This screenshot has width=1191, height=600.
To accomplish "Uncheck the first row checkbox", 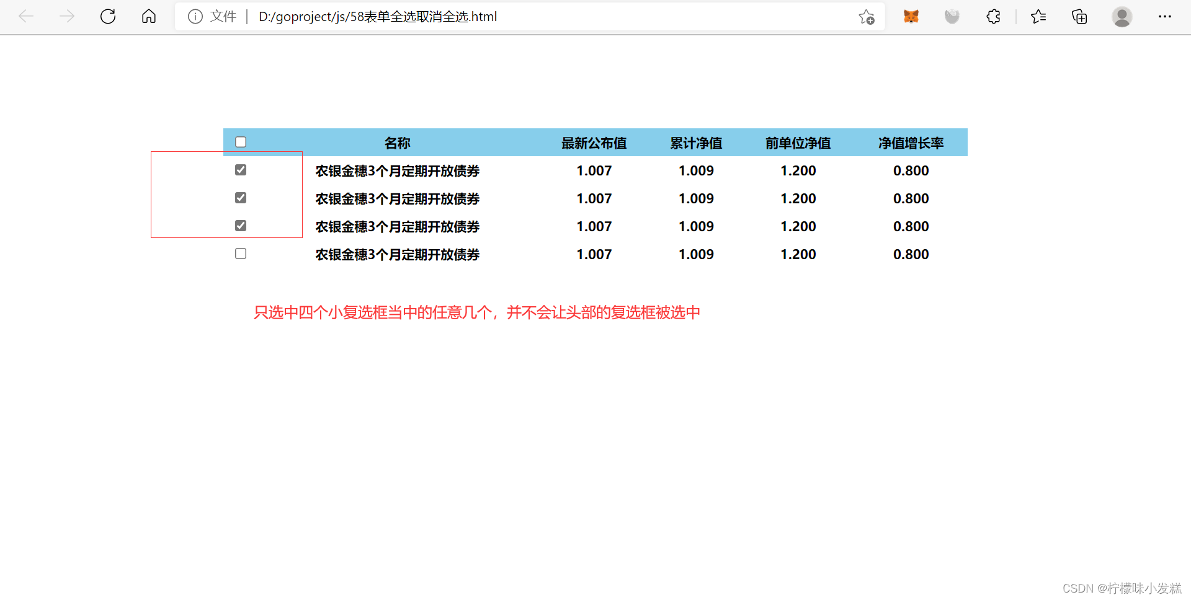I will [x=241, y=170].
